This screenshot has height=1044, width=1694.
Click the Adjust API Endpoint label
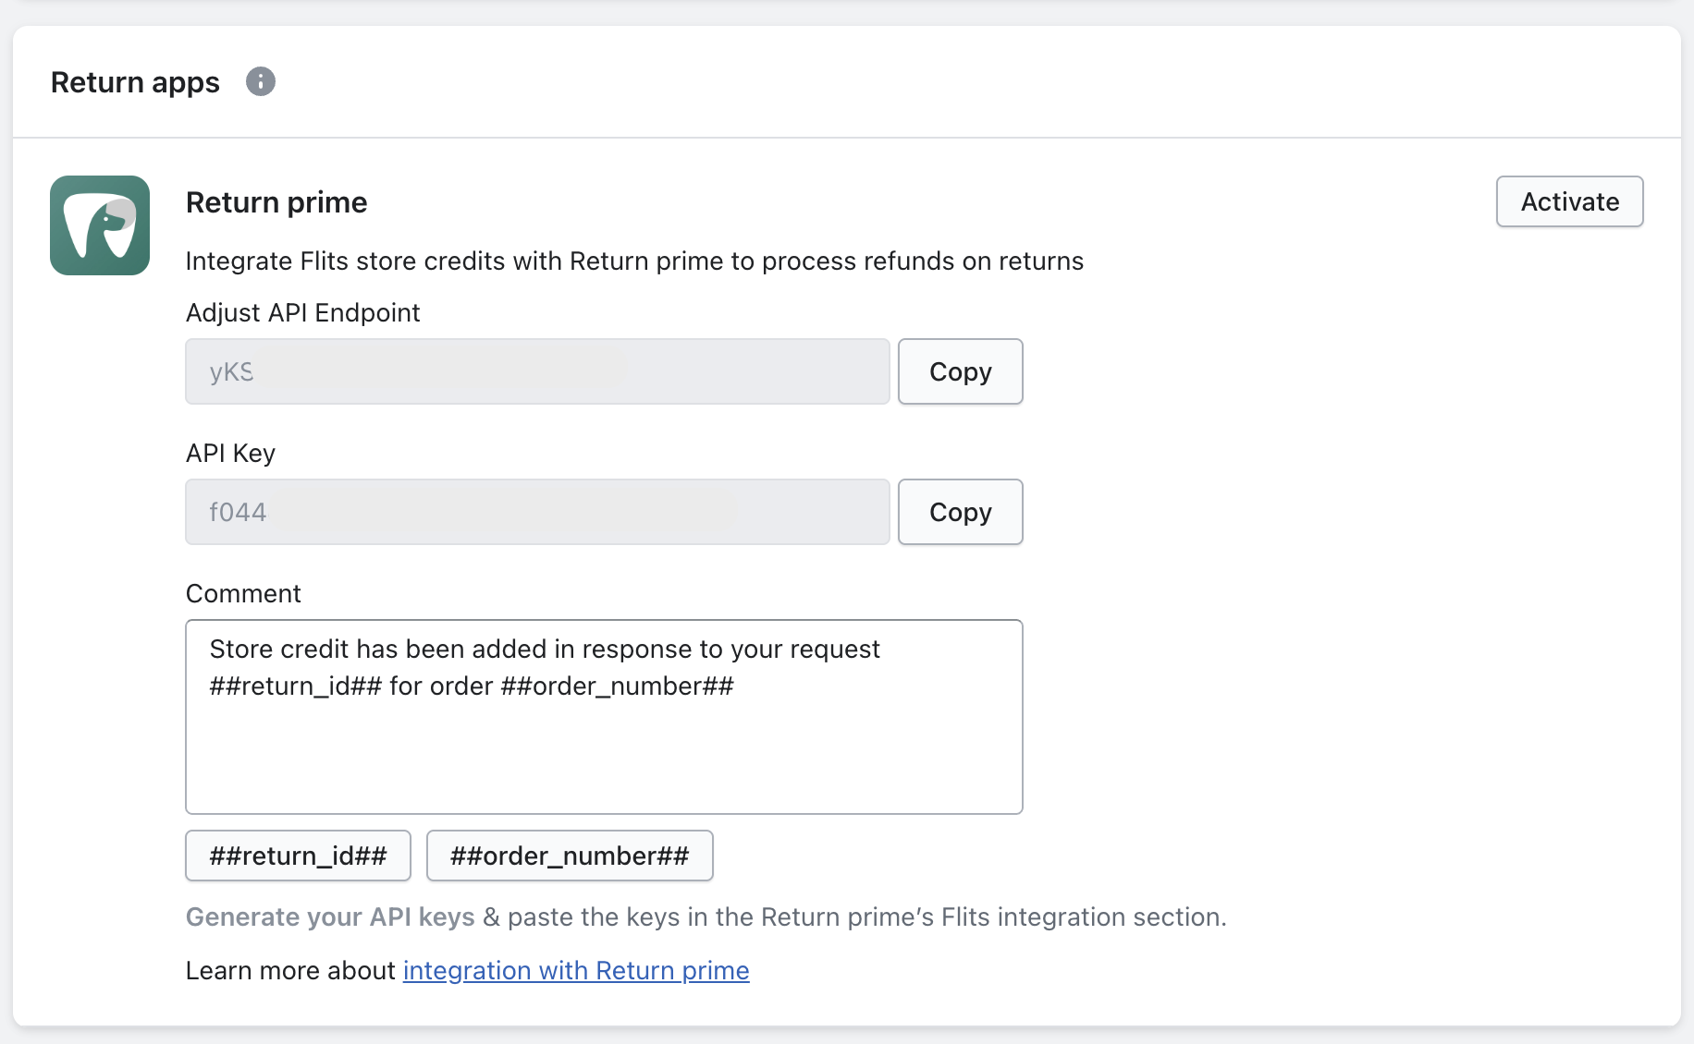[x=303, y=312]
